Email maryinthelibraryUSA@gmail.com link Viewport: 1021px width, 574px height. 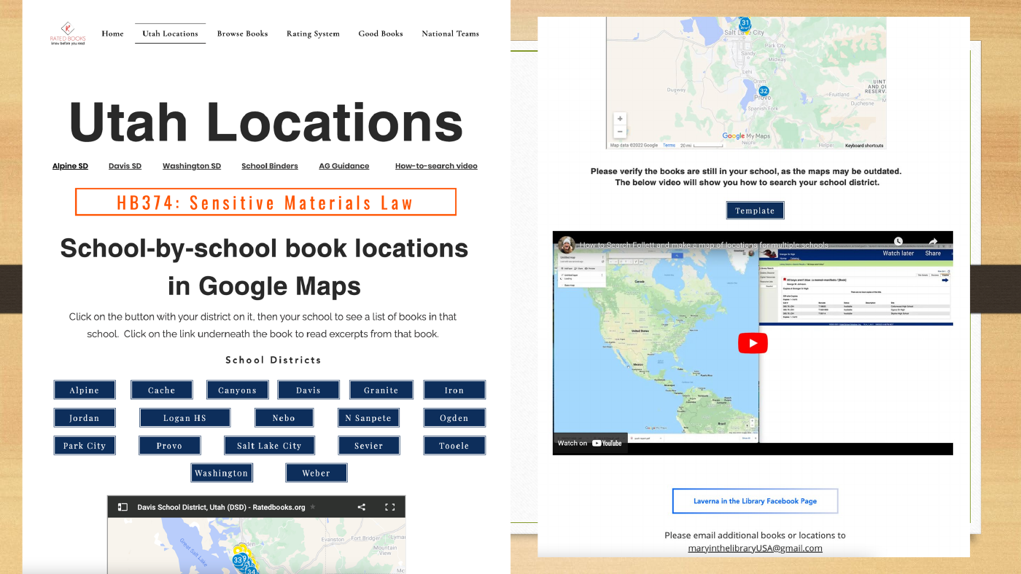coord(755,548)
